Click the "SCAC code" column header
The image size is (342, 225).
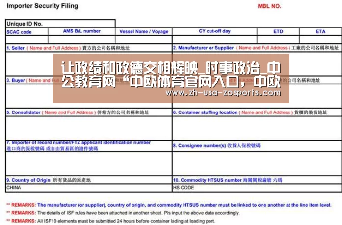(x=19, y=32)
